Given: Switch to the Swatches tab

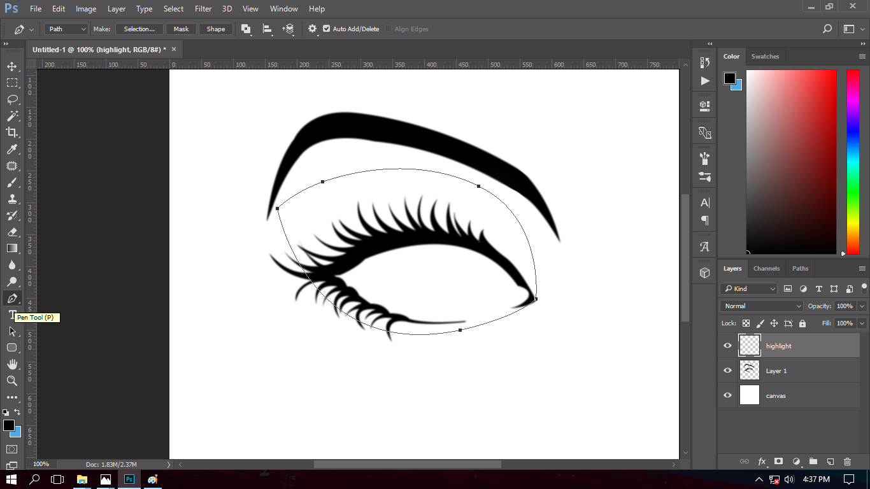Looking at the screenshot, I should [765, 57].
